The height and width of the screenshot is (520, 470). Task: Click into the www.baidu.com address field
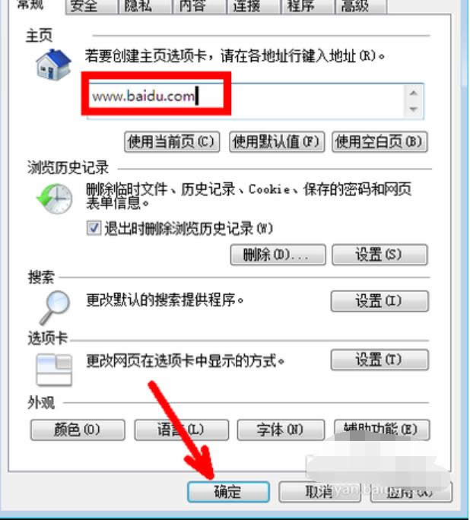246,101
